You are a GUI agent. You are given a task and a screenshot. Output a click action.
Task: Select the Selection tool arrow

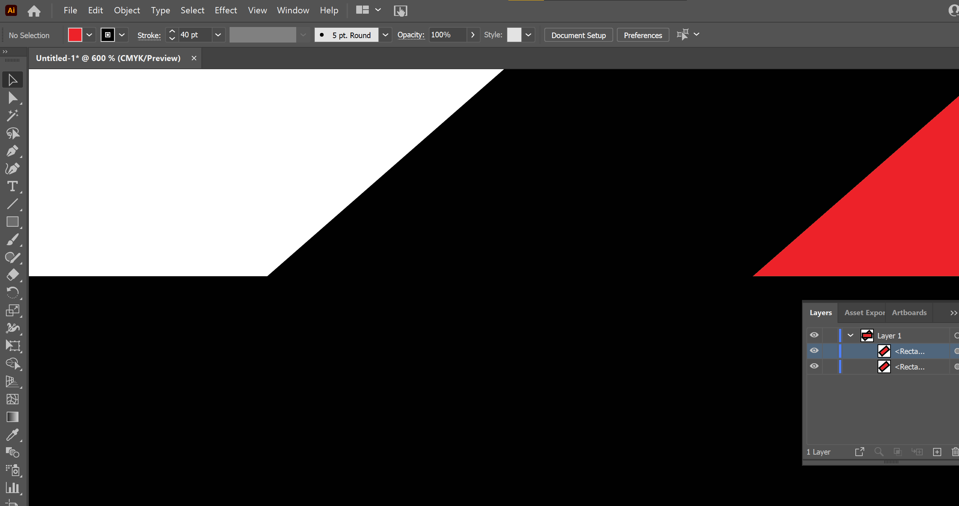pos(12,80)
